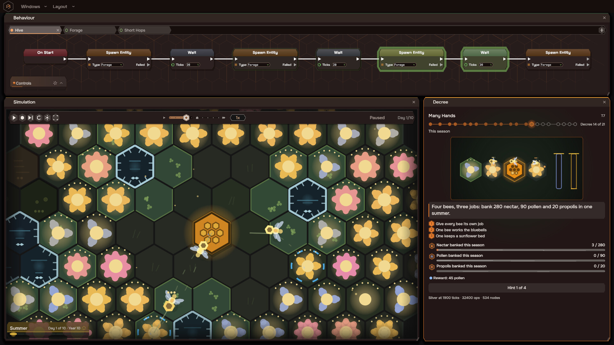The height and width of the screenshot is (345, 614).
Task: Click the brightness/sun icon in simulation toolbar
Action: point(47,118)
